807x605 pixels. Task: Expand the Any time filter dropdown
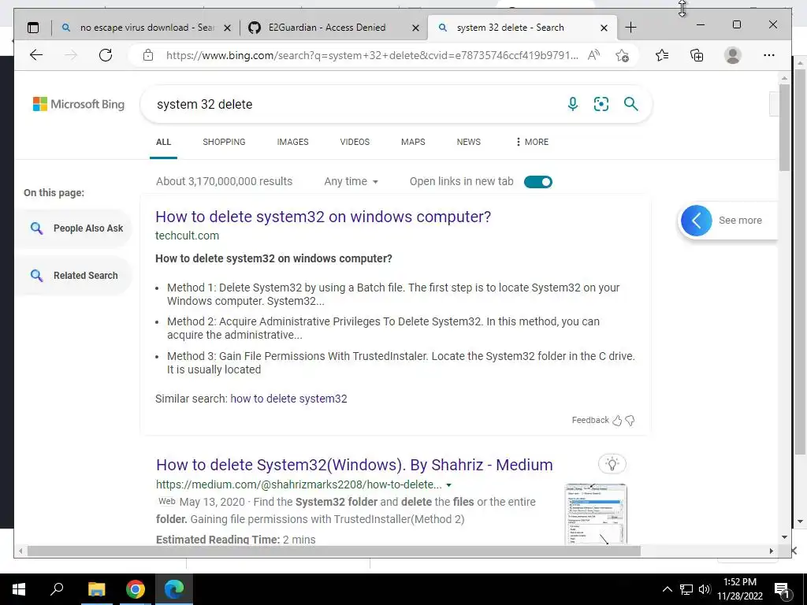coord(351,182)
